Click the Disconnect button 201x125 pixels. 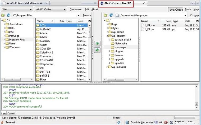tap(76, 9)
